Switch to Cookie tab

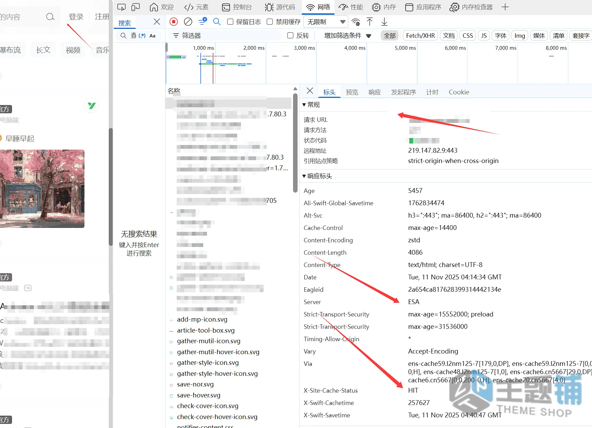[x=459, y=92]
